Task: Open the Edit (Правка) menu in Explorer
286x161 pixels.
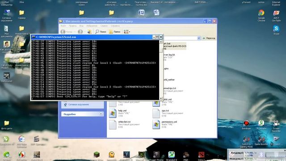Action: (x=72, y=26)
